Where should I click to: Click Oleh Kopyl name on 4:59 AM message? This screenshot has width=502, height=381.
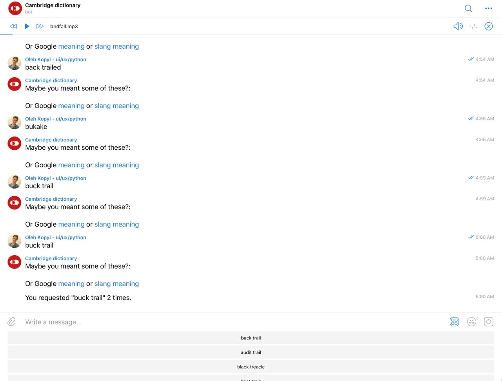[56, 178]
